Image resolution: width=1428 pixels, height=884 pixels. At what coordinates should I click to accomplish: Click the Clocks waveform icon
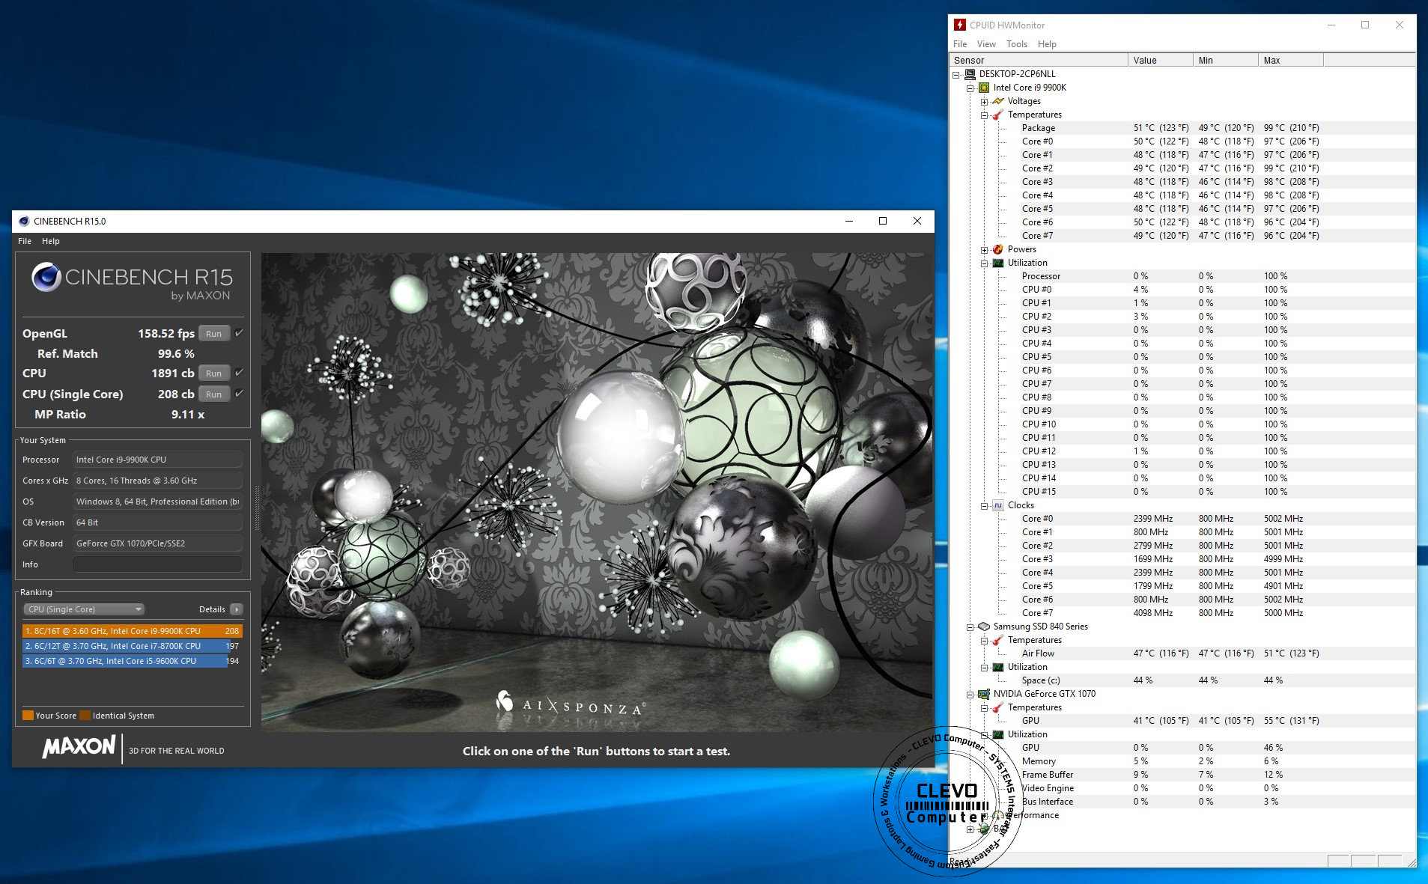tap(998, 505)
